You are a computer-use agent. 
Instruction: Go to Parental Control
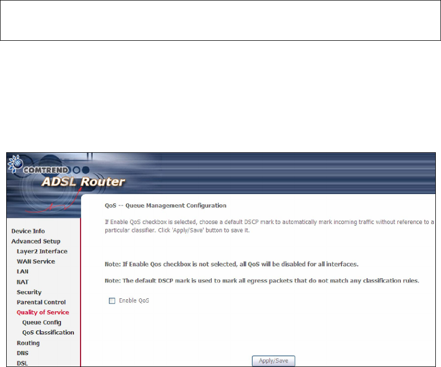[41, 302]
